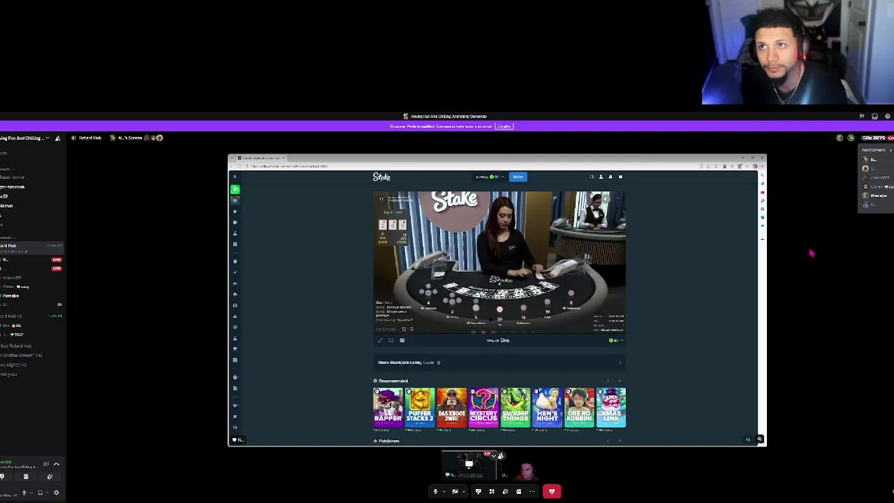Screen dimensions: 894x503
Task: Open microphone options arrow in call controls
Action: tap(445, 492)
